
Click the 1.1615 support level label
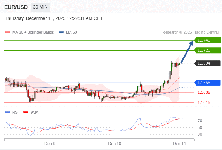pyautogui.click(x=204, y=103)
